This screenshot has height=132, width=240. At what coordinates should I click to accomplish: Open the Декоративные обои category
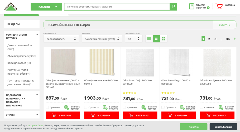click(x=20, y=45)
